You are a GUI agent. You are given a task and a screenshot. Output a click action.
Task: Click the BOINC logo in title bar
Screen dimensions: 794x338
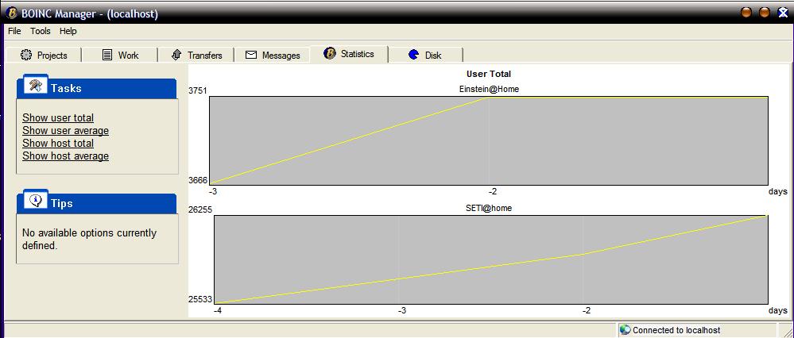point(13,13)
